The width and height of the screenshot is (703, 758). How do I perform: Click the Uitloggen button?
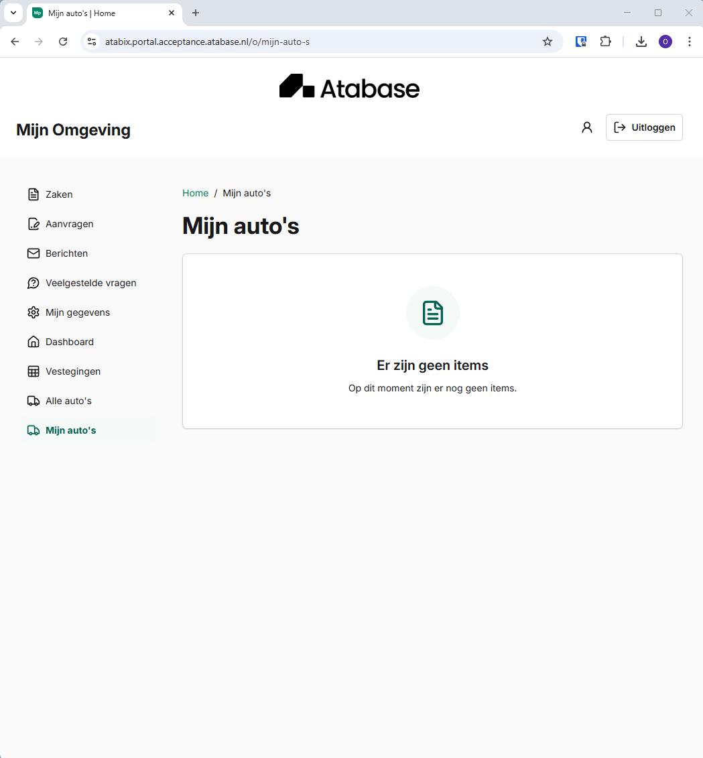644,127
